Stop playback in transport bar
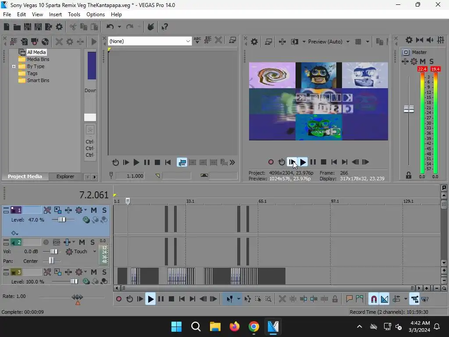This screenshot has height=337, width=449. click(171, 299)
